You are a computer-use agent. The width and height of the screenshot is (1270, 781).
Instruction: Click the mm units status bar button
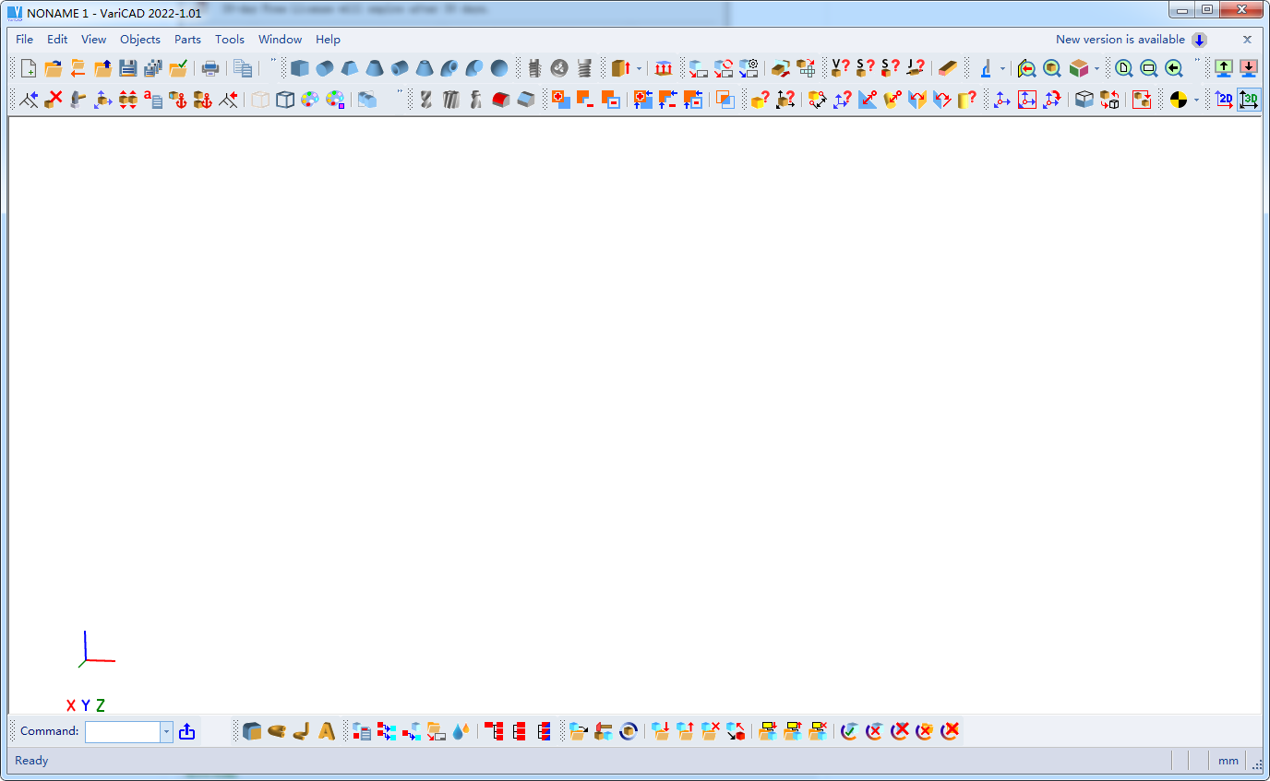pyautogui.click(x=1228, y=761)
